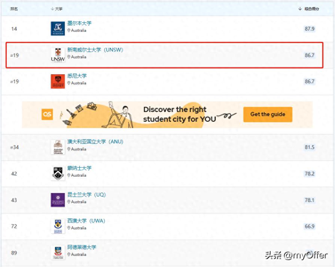Click the 86.7 score of UNSW

tap(310, 55)
